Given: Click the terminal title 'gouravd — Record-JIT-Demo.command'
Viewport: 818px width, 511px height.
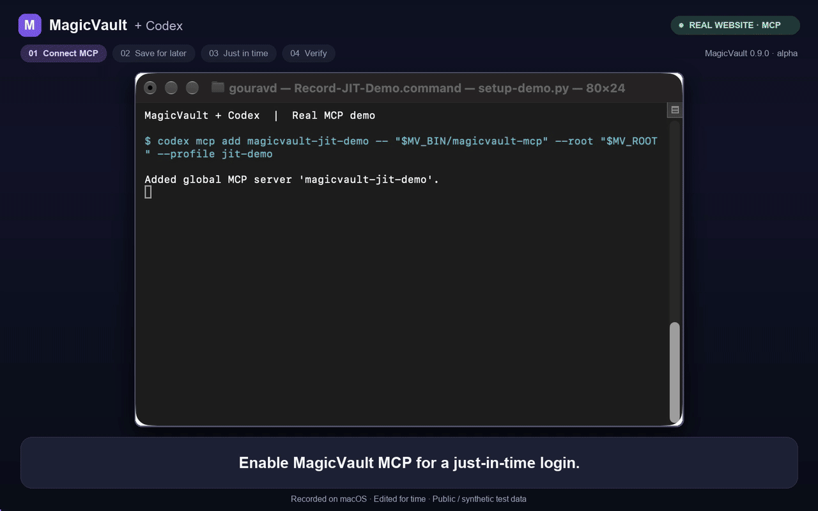Looking at the screenshot, I should coord(345,88).
